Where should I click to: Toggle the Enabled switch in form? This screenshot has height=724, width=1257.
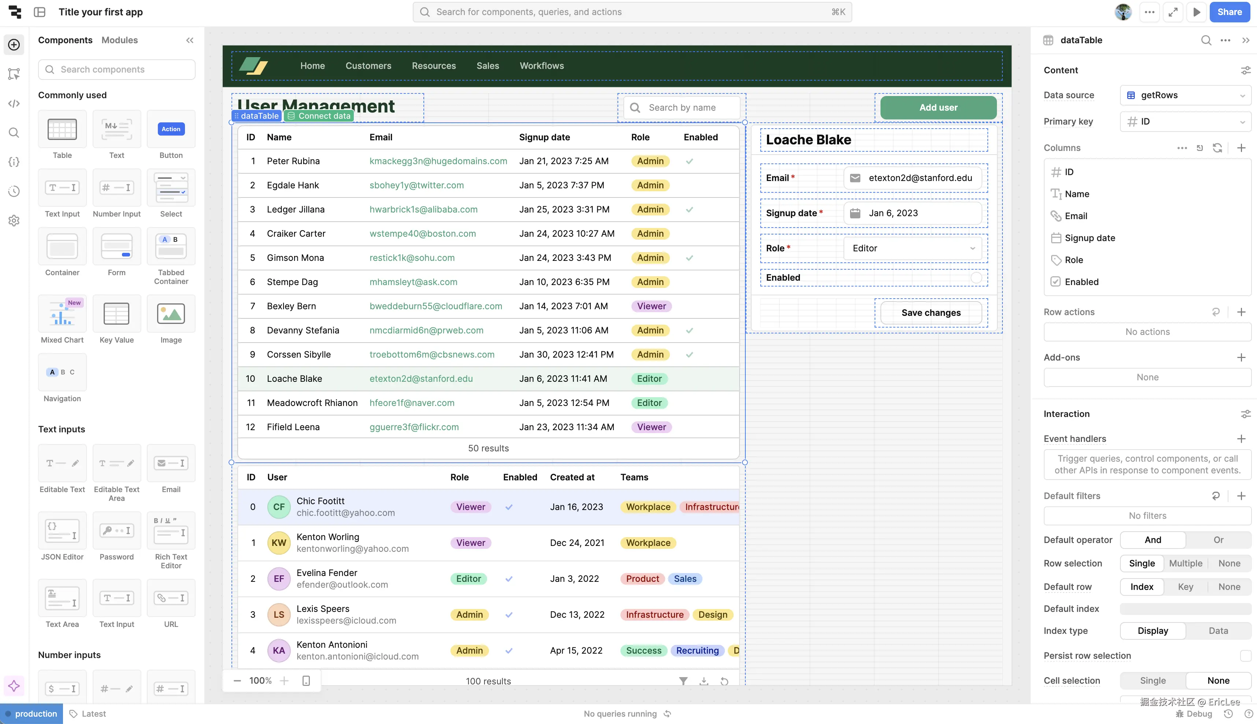976,277
